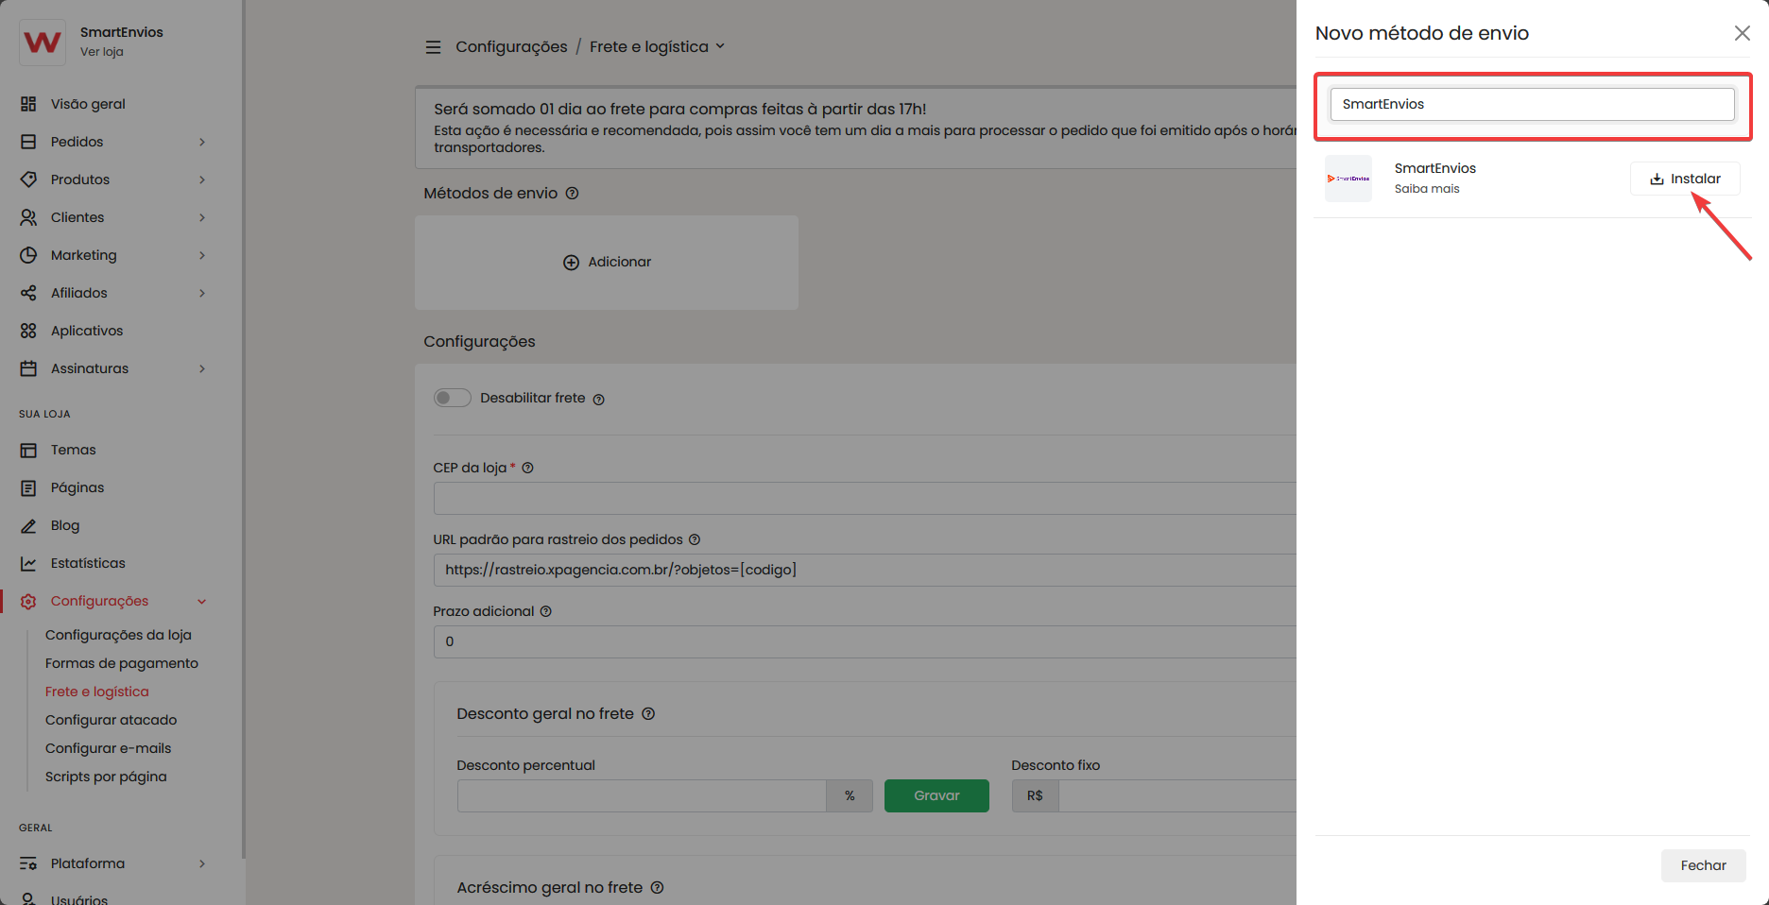Click the Plataforma settings icon
Screen dimensions: 1769x905
pyautogui.click(x=28, y=863)
